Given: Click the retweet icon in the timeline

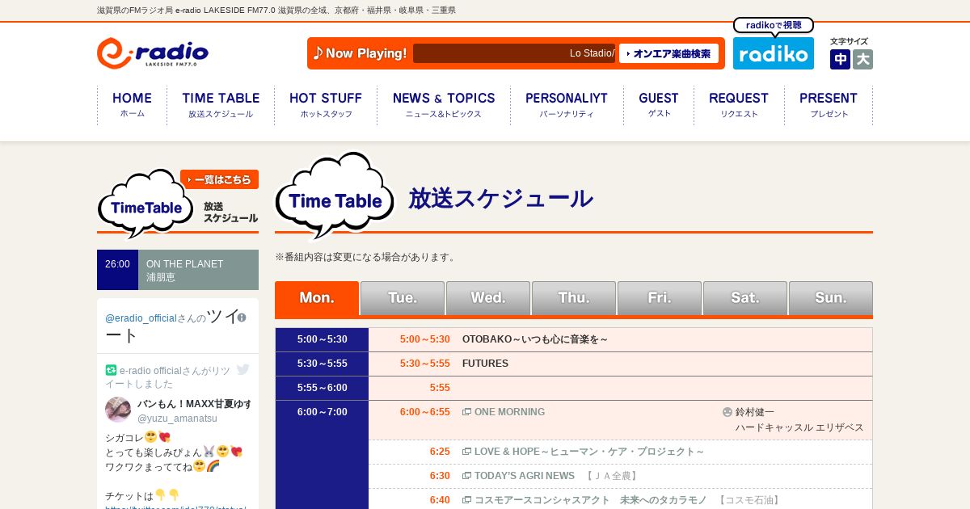Looking at the screenshot, I should [x=111, y=370].
